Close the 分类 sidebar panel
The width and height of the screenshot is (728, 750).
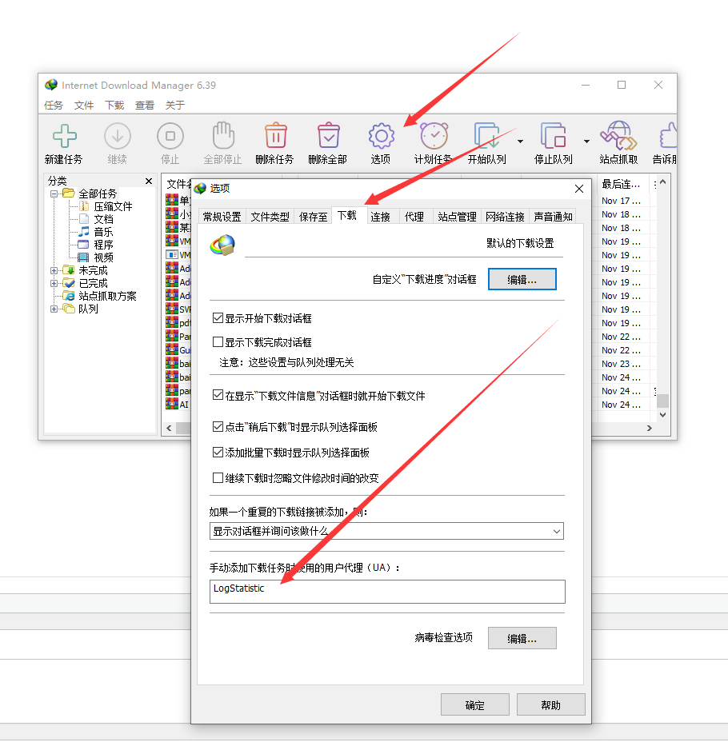tap(149, 181)
